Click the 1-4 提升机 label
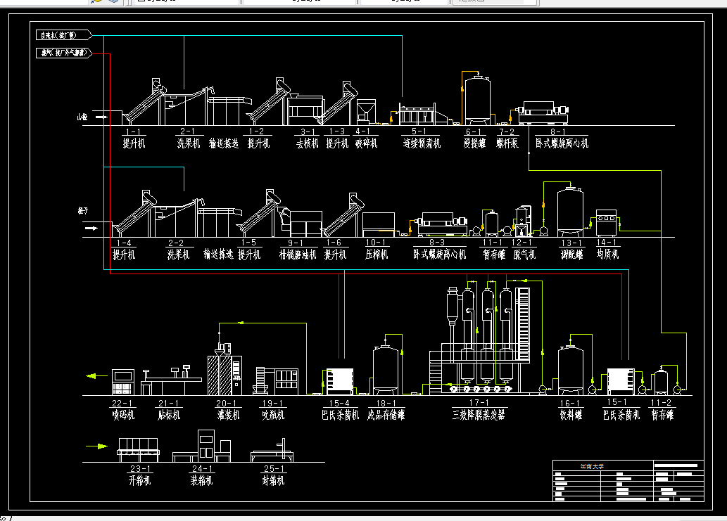This screenshot has height=521, width=727. click(124, 250)
